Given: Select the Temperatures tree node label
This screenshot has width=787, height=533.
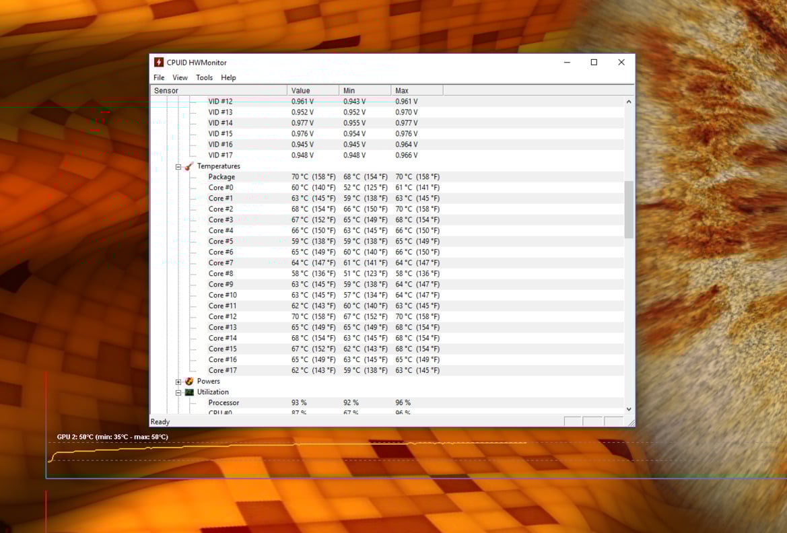Looking at the screenshot, I should pos(218,166).
